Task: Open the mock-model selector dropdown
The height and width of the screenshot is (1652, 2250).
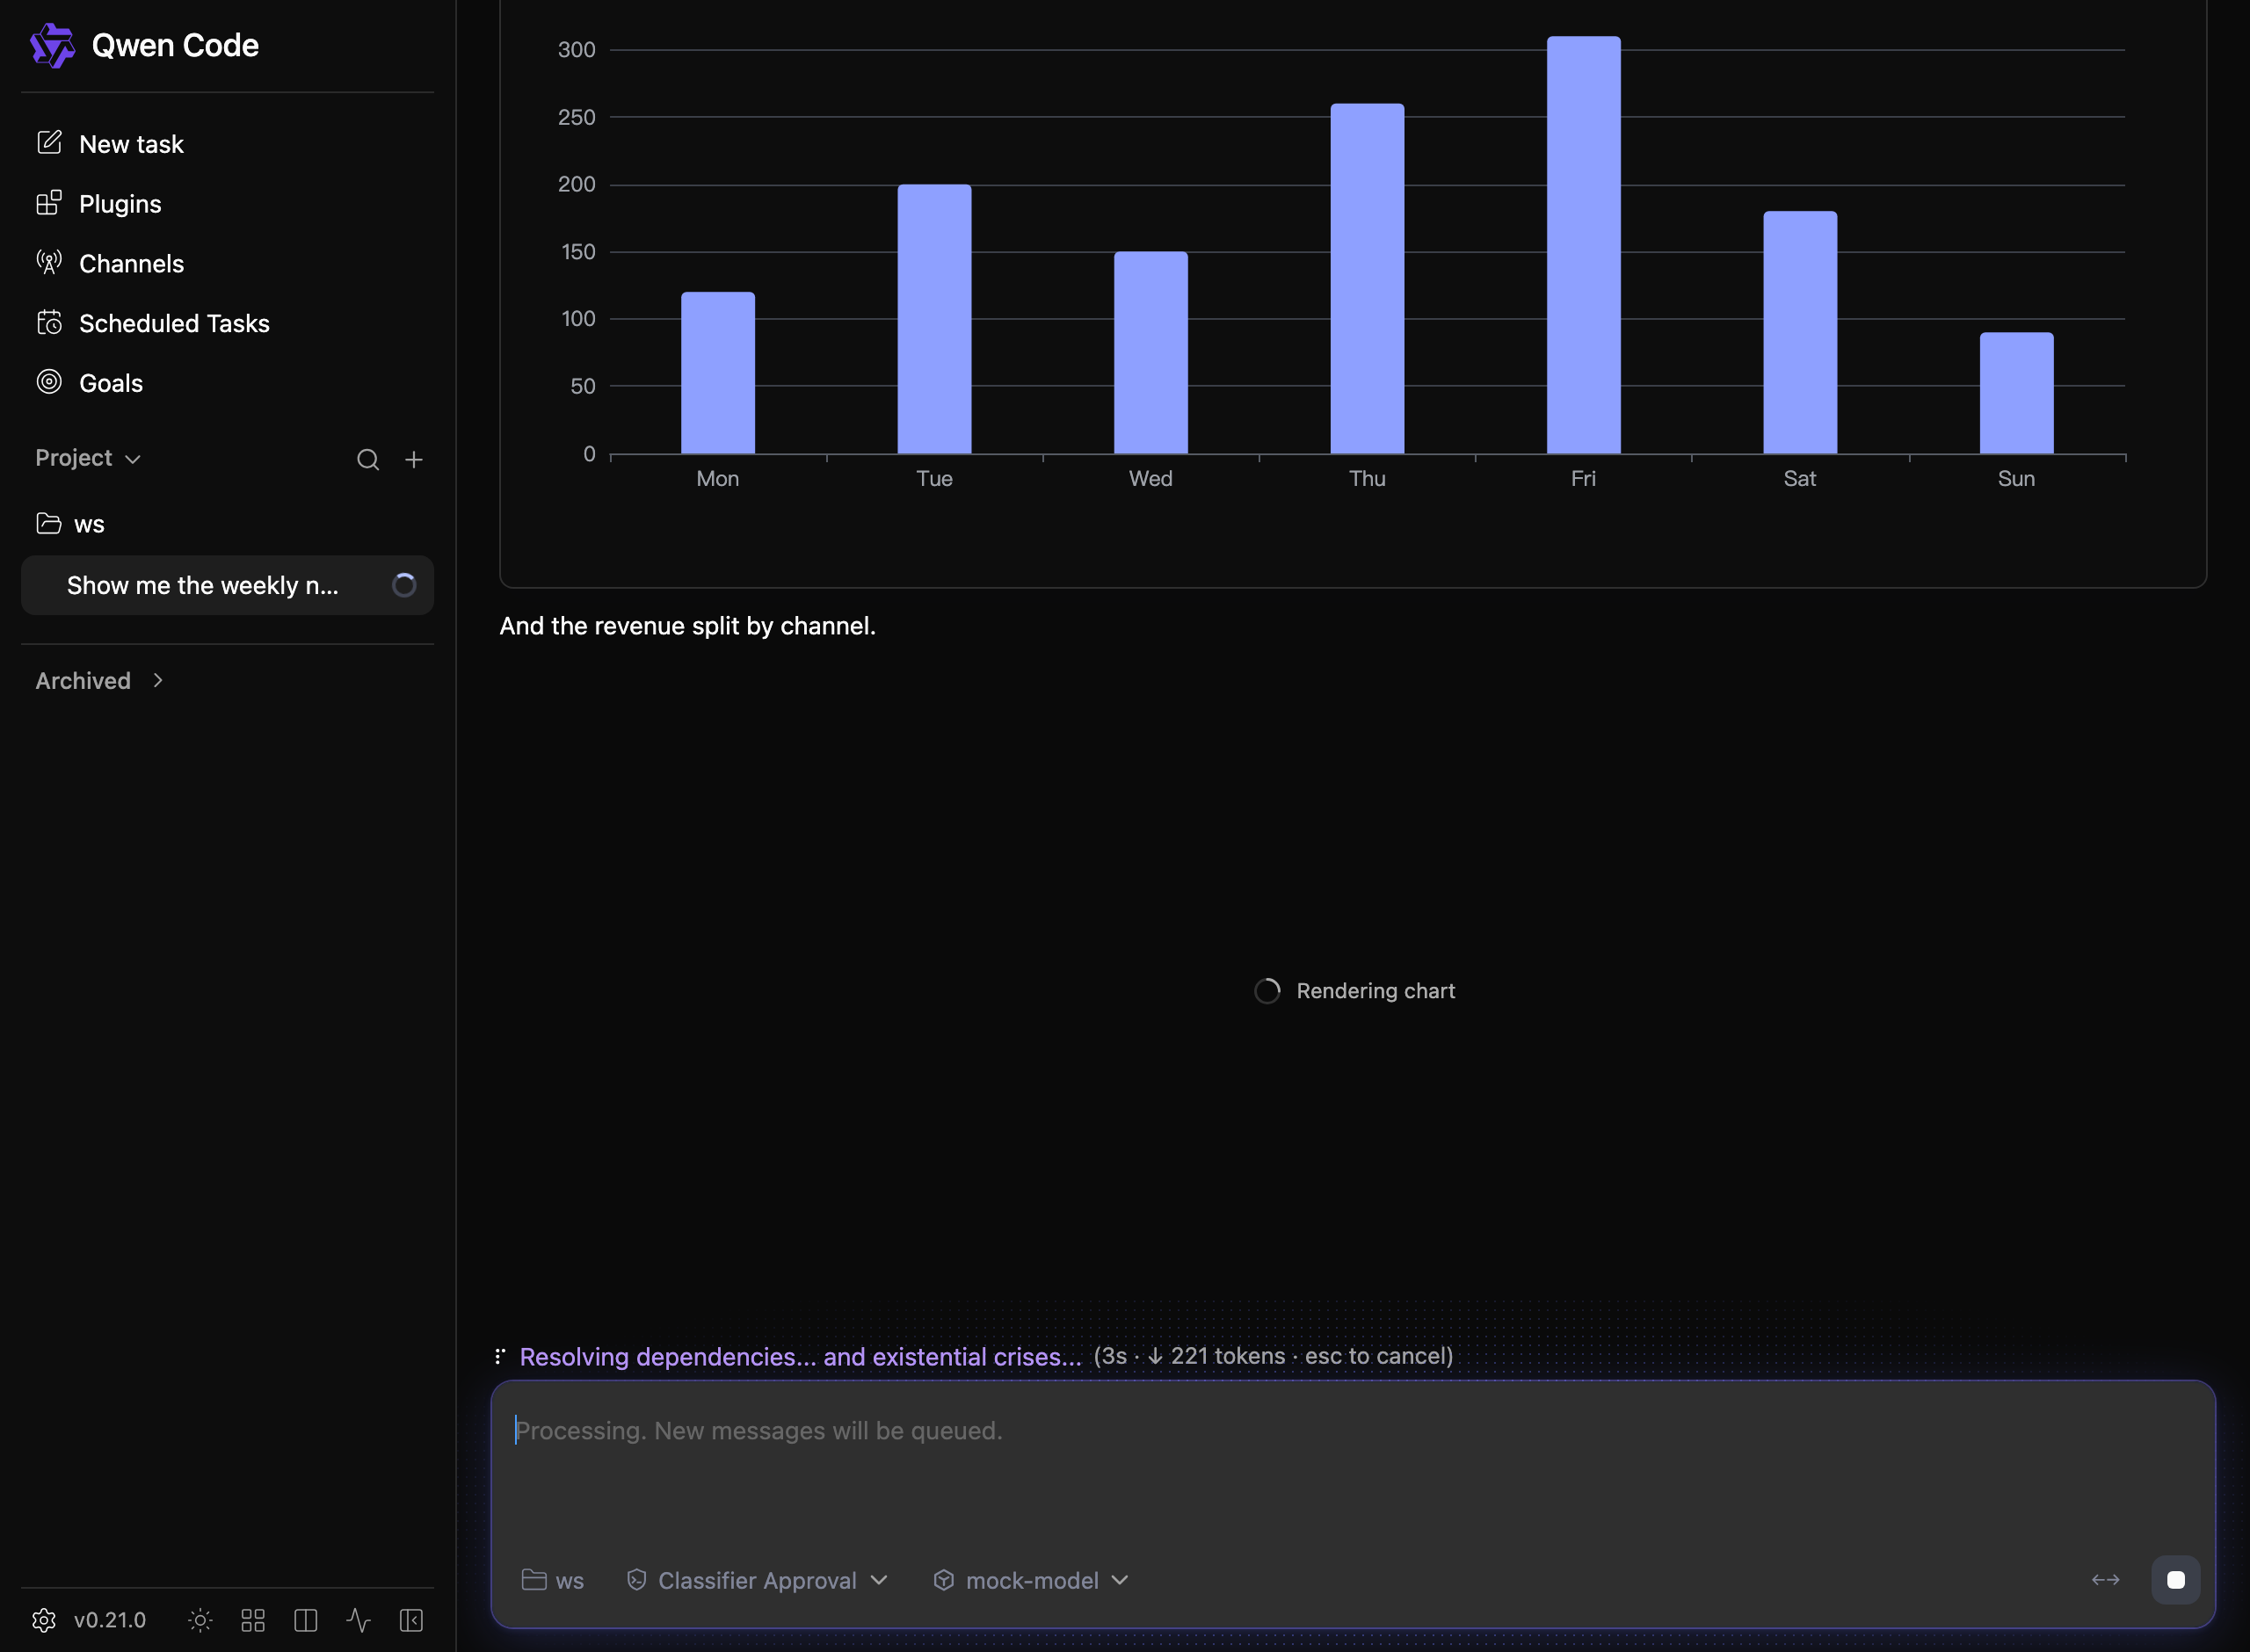Action: pos(1031,1580)
